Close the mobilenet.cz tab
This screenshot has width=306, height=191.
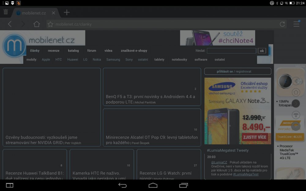coord(54,13)
